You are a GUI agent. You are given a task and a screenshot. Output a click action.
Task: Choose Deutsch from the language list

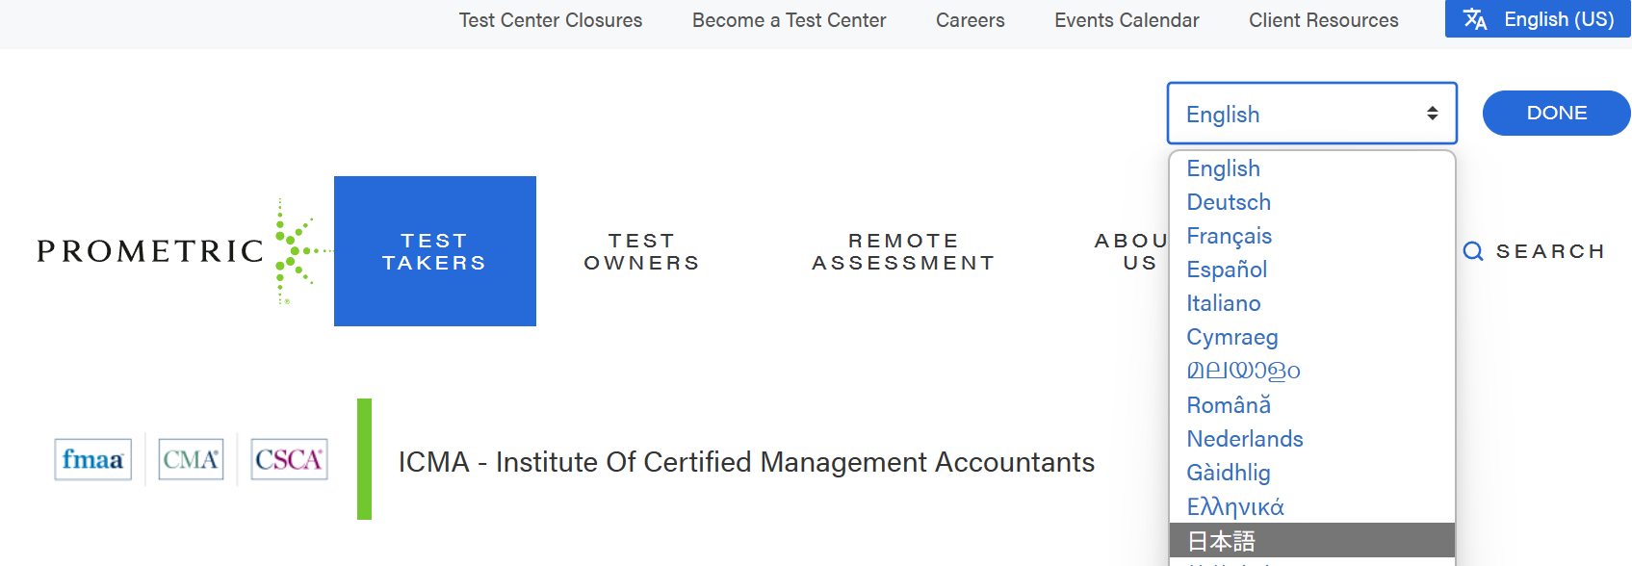click(x=1229, y=202)
